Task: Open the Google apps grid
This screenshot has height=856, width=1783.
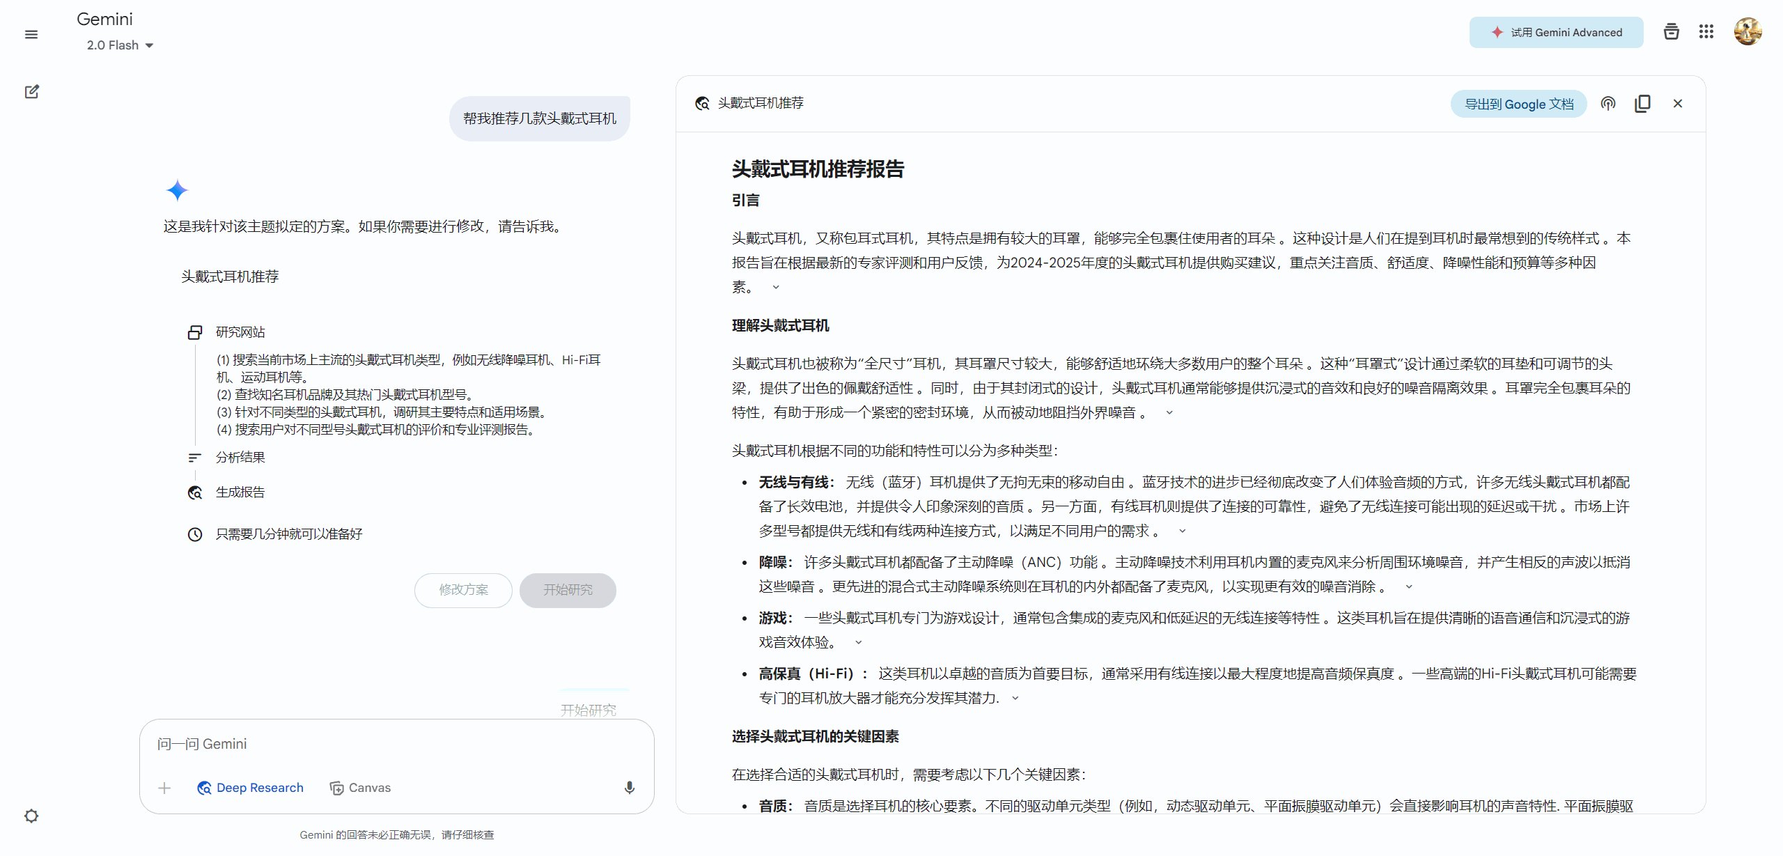Action: tap(1706, 32)
